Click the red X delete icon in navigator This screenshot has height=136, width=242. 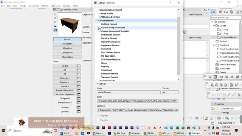[x=223, y=99]
